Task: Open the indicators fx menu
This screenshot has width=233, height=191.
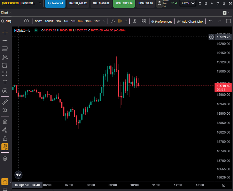Action: click(x=135, y=21)
